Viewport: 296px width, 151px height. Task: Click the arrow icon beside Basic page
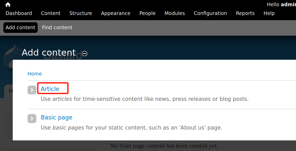coord(32,118)
